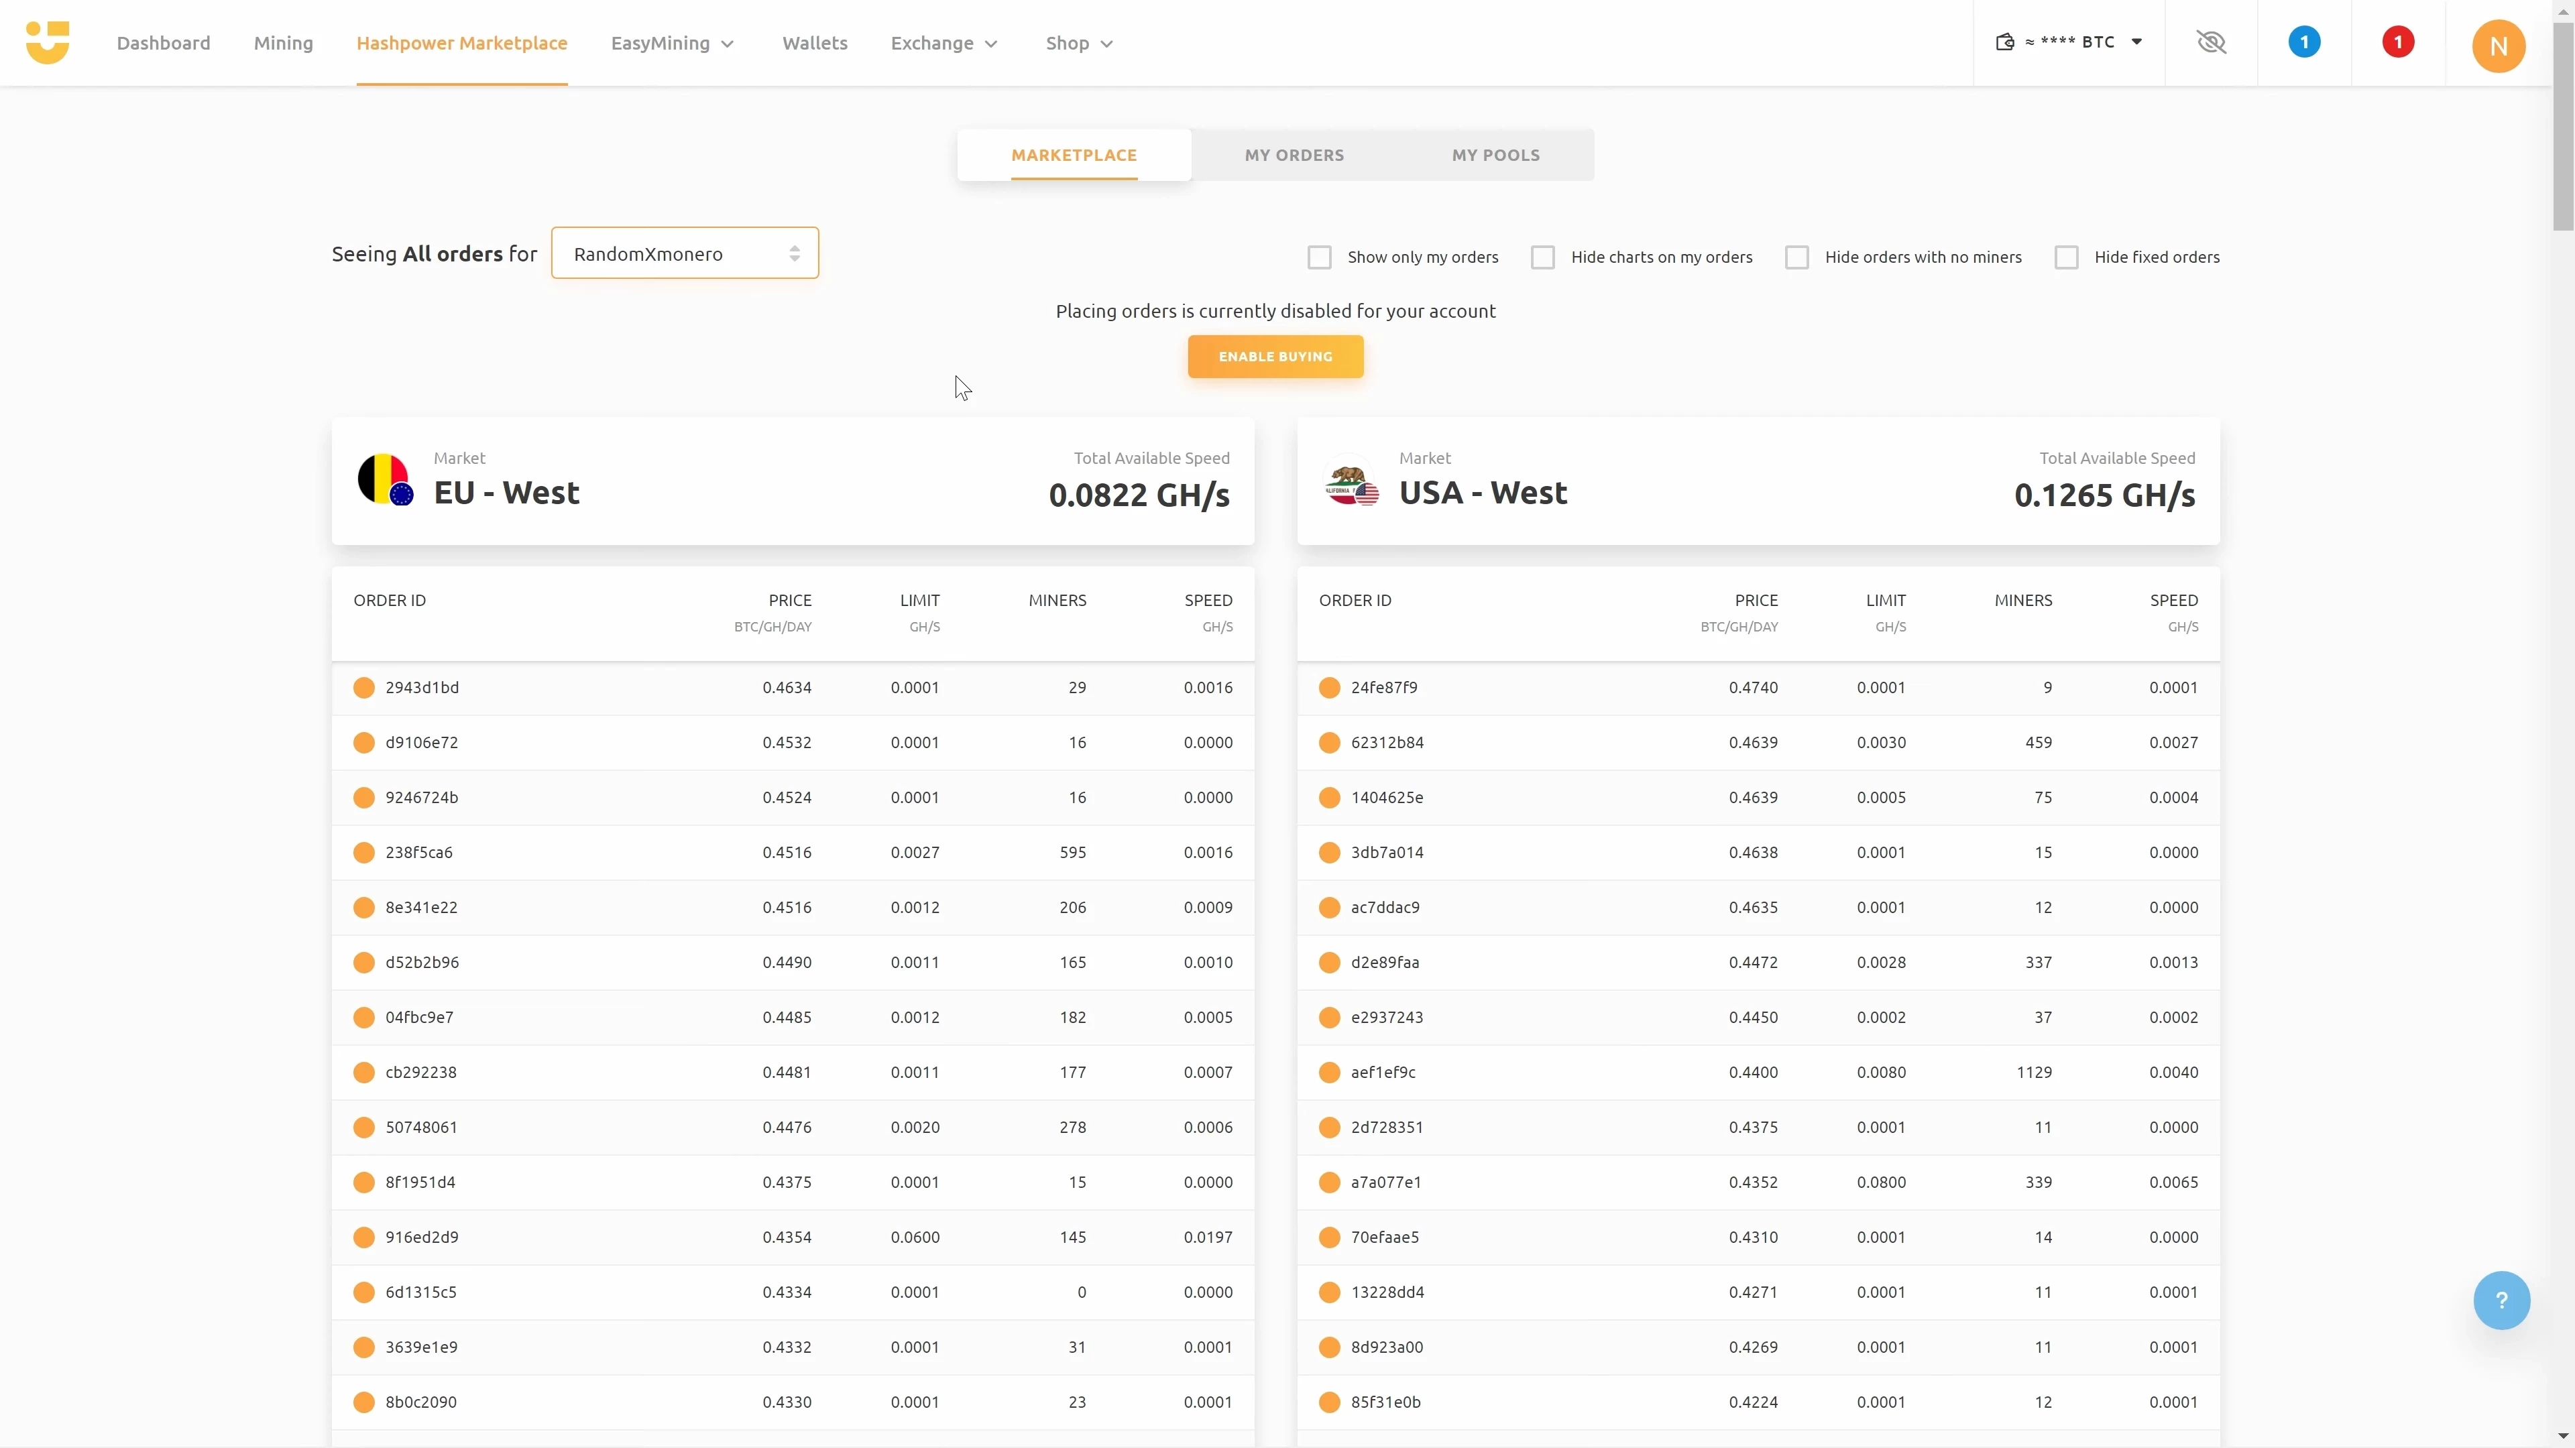2575x1448 pixels.
Task: Click the NiceHash logo icon
Action: click(x=47, y=42)
